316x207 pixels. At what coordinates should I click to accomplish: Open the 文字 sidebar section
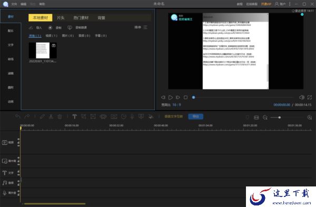point(11,45)
